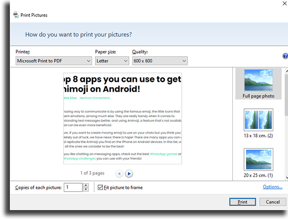Toggle the Fit picture to frame checkbox
This screenshot has height=219, width=288.
[100, 187]
